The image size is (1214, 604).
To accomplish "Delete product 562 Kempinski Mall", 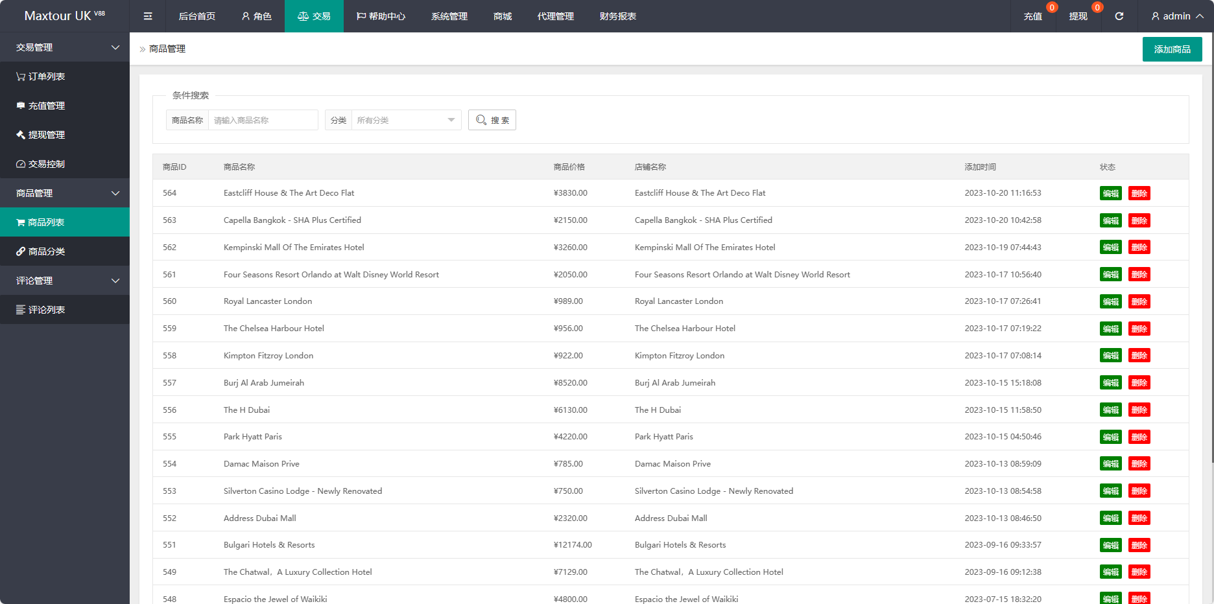I will pos(1139,248).
